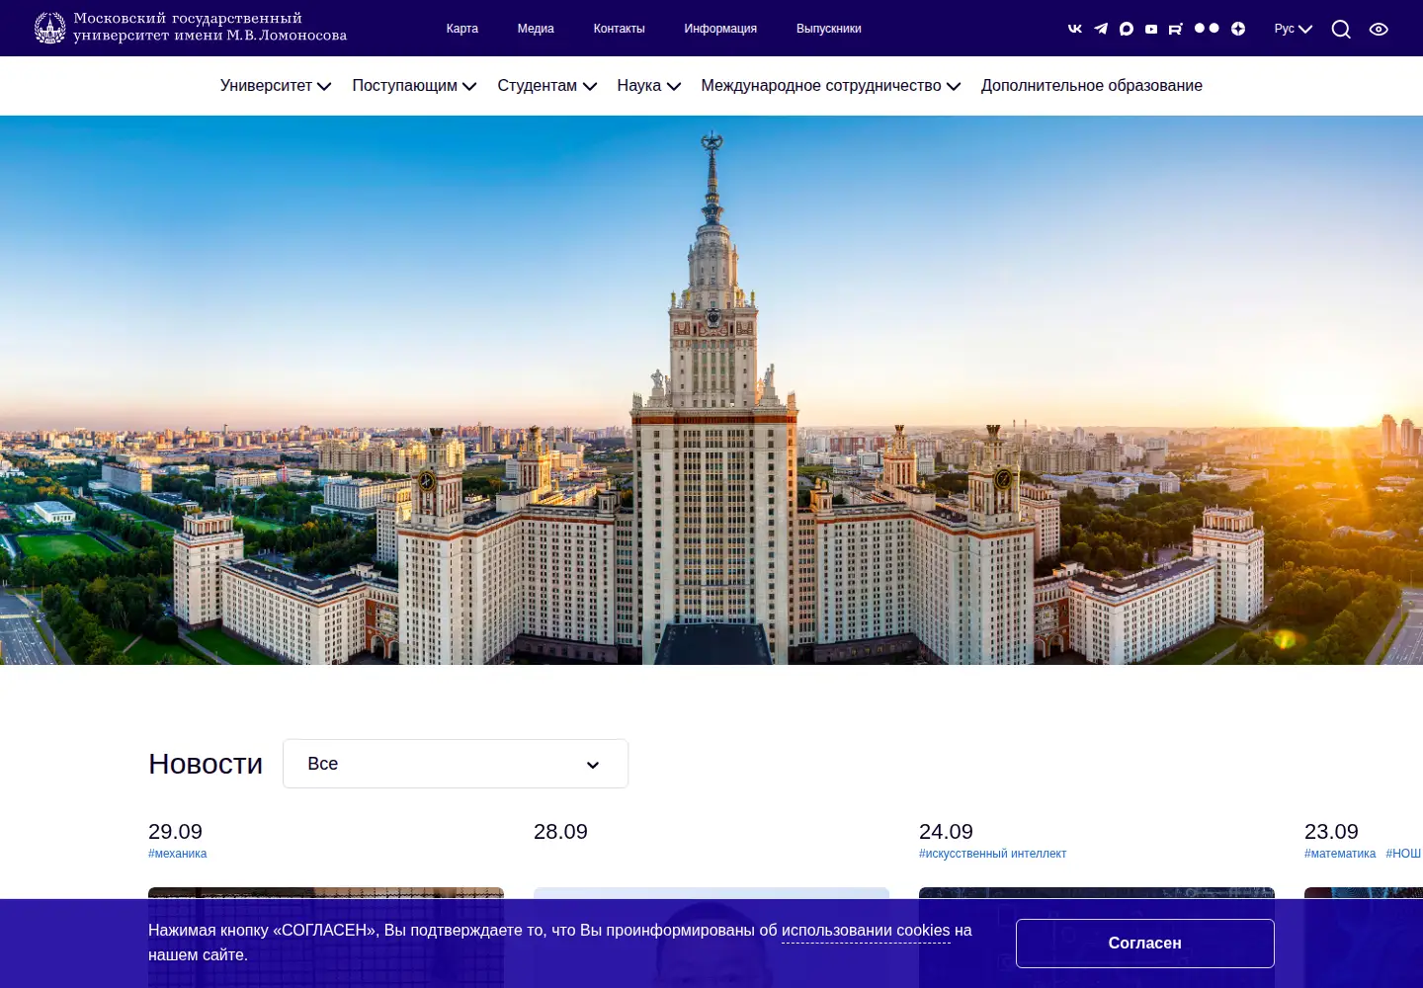Open the Dzen star icon
Screen dimensions: 1423x988
pyautogui.click(x=1238, y=29)
